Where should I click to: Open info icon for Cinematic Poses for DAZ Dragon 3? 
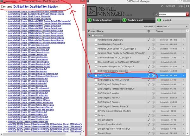click(153, 58)
